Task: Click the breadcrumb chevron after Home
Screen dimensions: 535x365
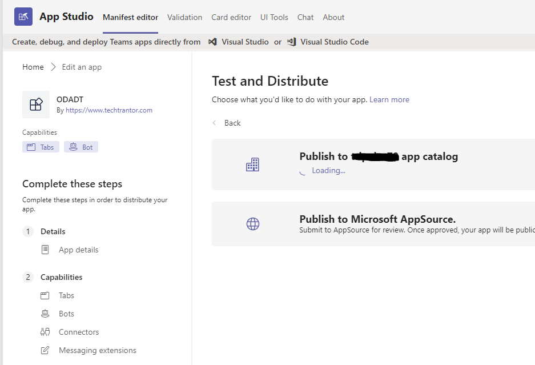Action: pos(53,67)
